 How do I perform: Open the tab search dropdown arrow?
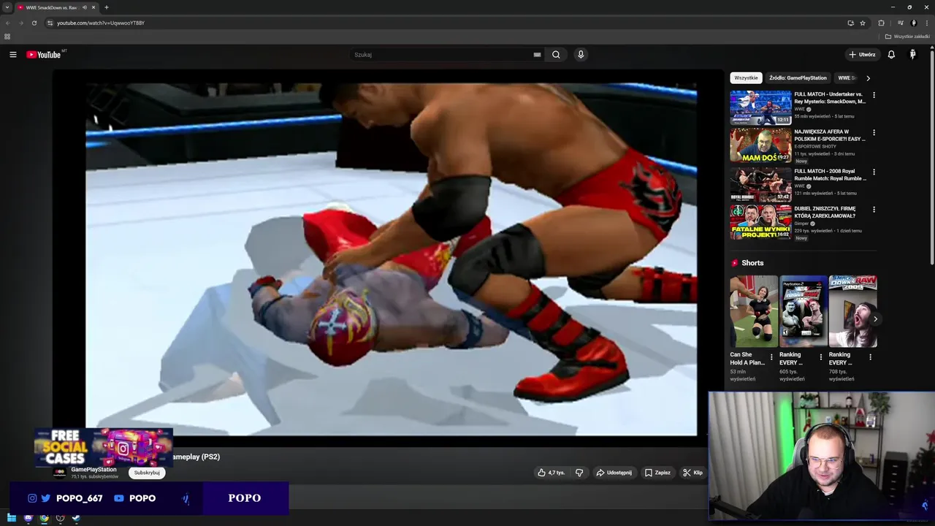(7, 7)
